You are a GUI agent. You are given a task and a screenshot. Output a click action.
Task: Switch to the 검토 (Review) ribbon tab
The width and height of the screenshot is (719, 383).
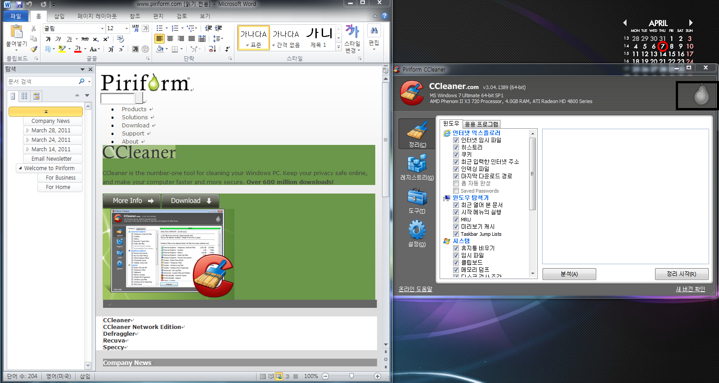pyautogui.click(x=181, y=16)
